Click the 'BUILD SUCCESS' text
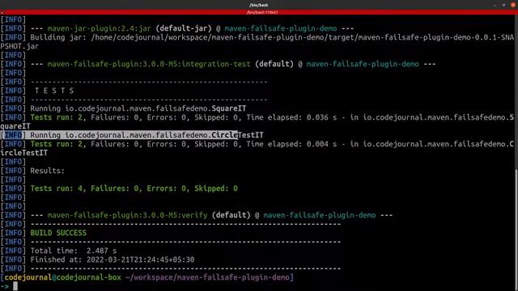The height and width of the screenshot is (291, 518). 58,233
